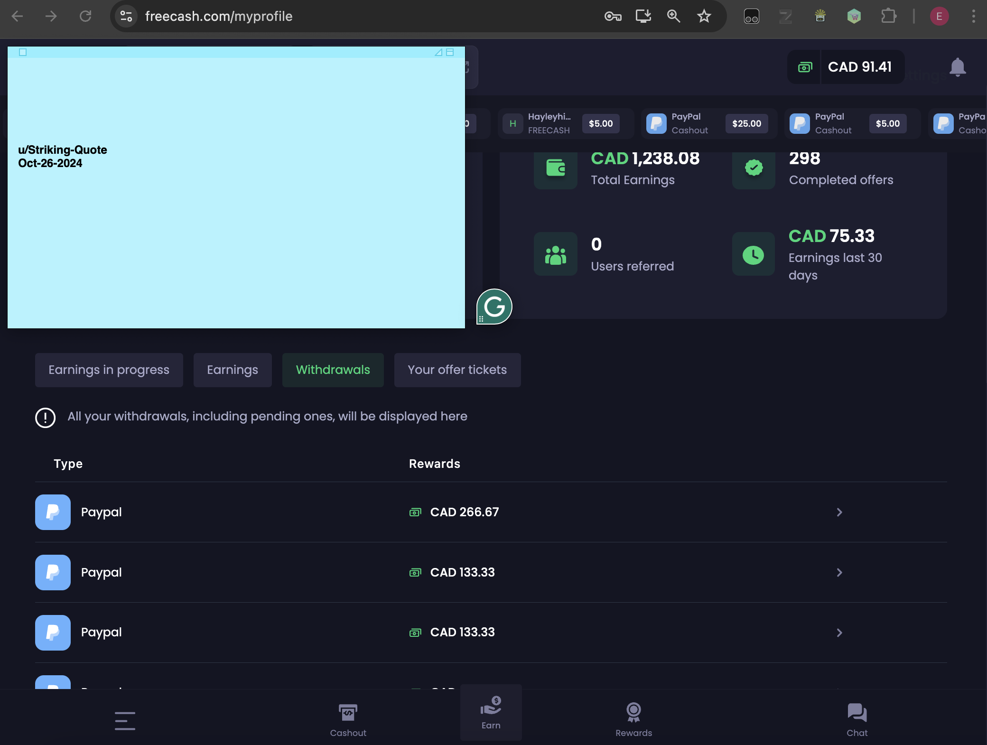Click the Type column header

[68, 464]
